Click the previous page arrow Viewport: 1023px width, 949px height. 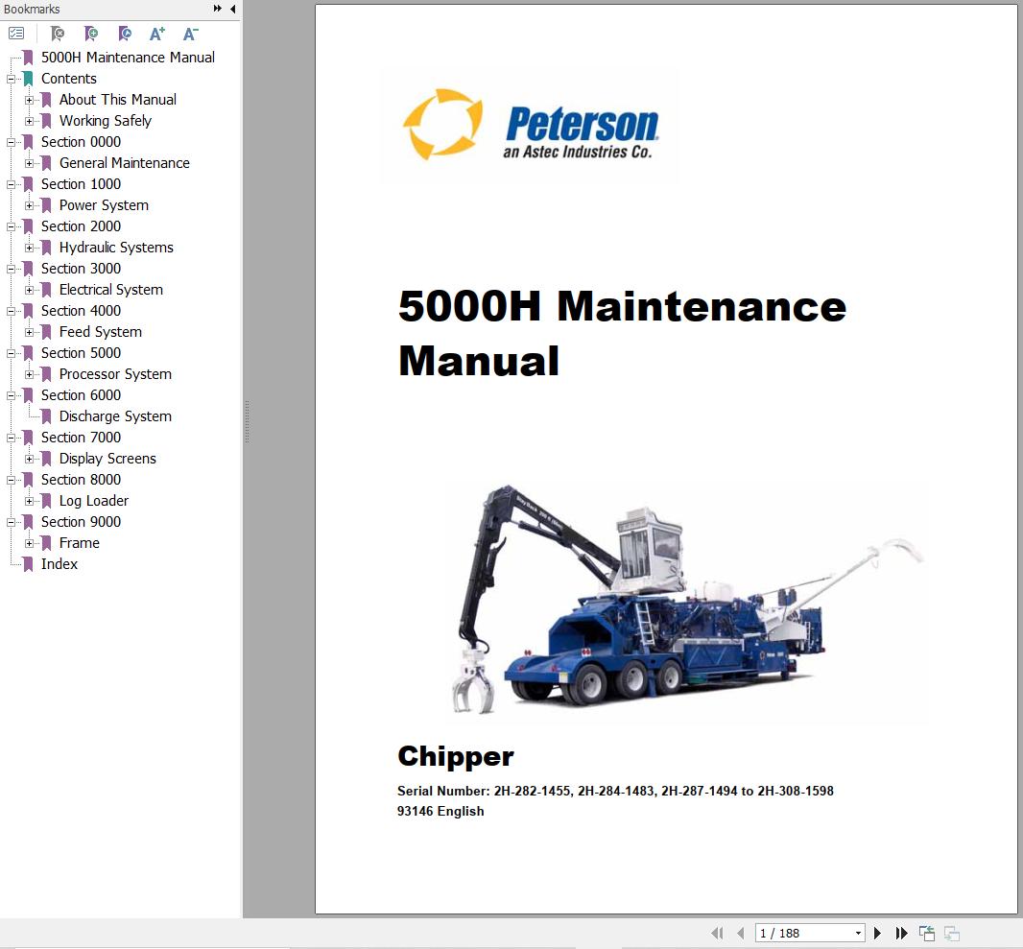point(741,934)
